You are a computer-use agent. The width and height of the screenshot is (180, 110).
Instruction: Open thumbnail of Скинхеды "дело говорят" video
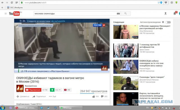[126, 83]
